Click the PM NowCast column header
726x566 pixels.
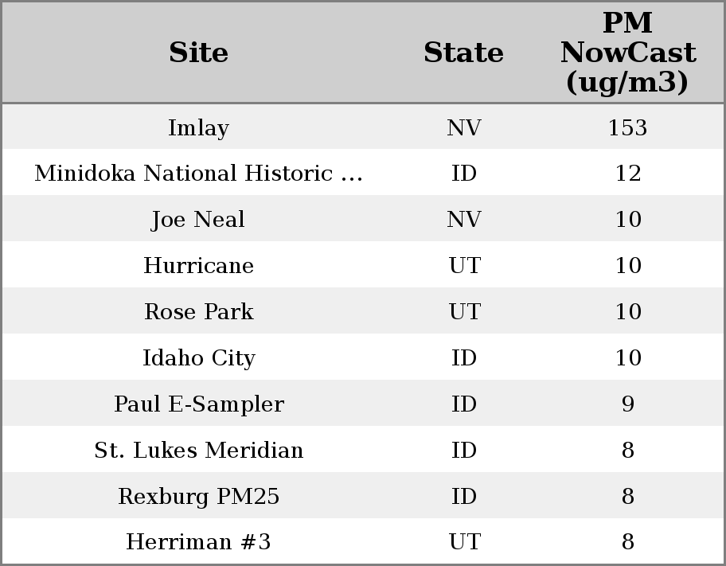click(x=627, y=53)
